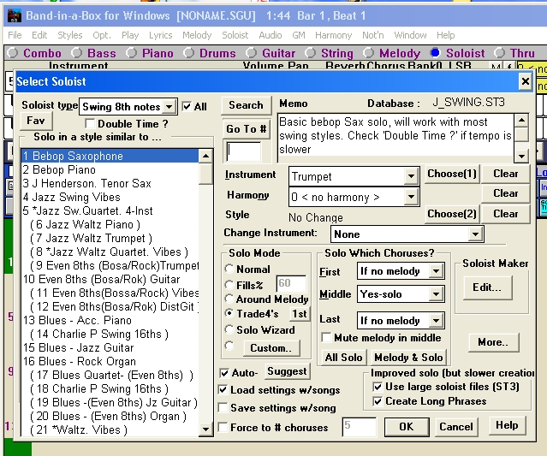Enable Save settings w/song checkbox
This screenshot has width=547, height=456.
tap(223, 407)
